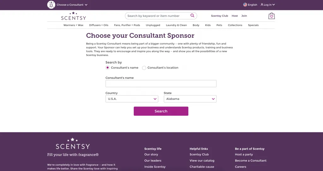Image resolution: width=323 pixels, height=171 pixels.
Task: Click the magnifying glass search icon
Action: pyautogui.click(x=192, y=16)
